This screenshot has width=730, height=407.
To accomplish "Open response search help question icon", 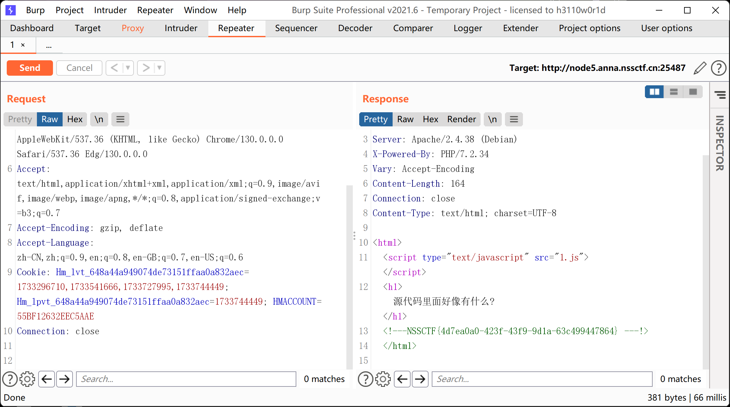I will pyautogui.click(x=365, y=379).
